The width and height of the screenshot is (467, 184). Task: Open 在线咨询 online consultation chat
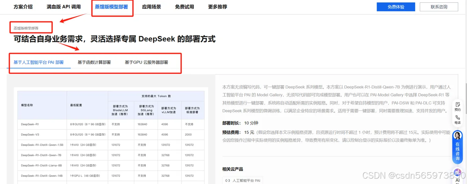[457, 147]
